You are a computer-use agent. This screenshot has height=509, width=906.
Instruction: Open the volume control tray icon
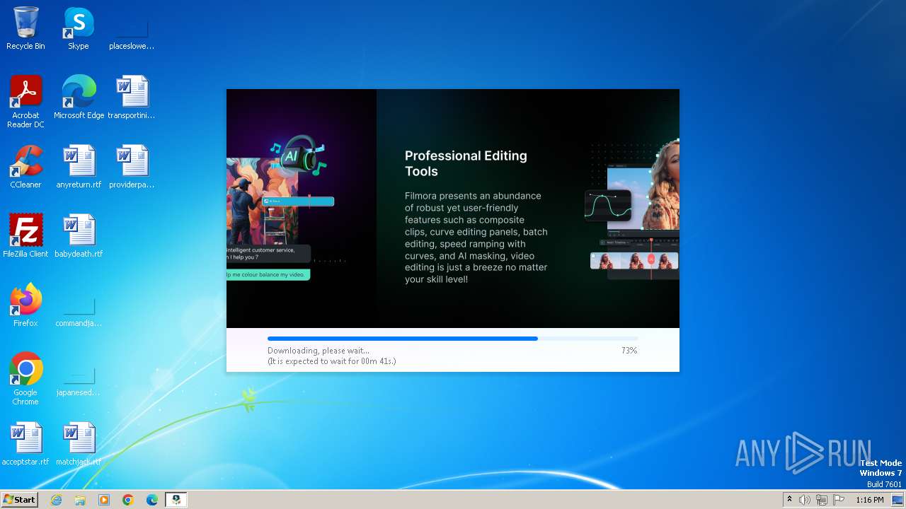[805, 500]
